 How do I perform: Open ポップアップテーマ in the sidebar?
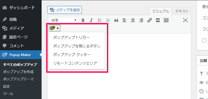coord(18,79)
